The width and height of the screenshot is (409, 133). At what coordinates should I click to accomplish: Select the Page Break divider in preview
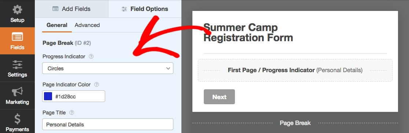pos(295,123)
